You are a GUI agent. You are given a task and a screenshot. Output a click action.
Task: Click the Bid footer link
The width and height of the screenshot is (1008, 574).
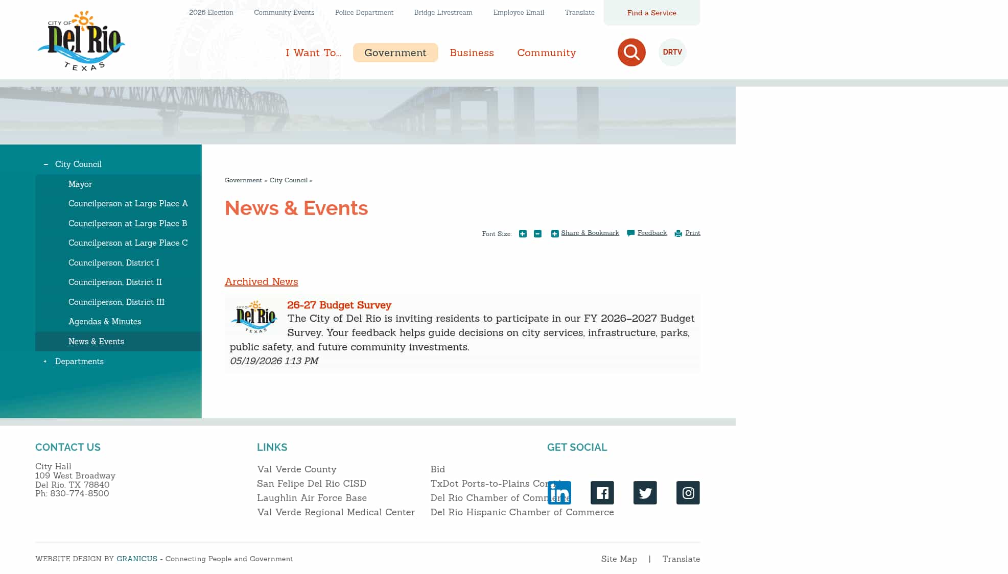point(438,469)
